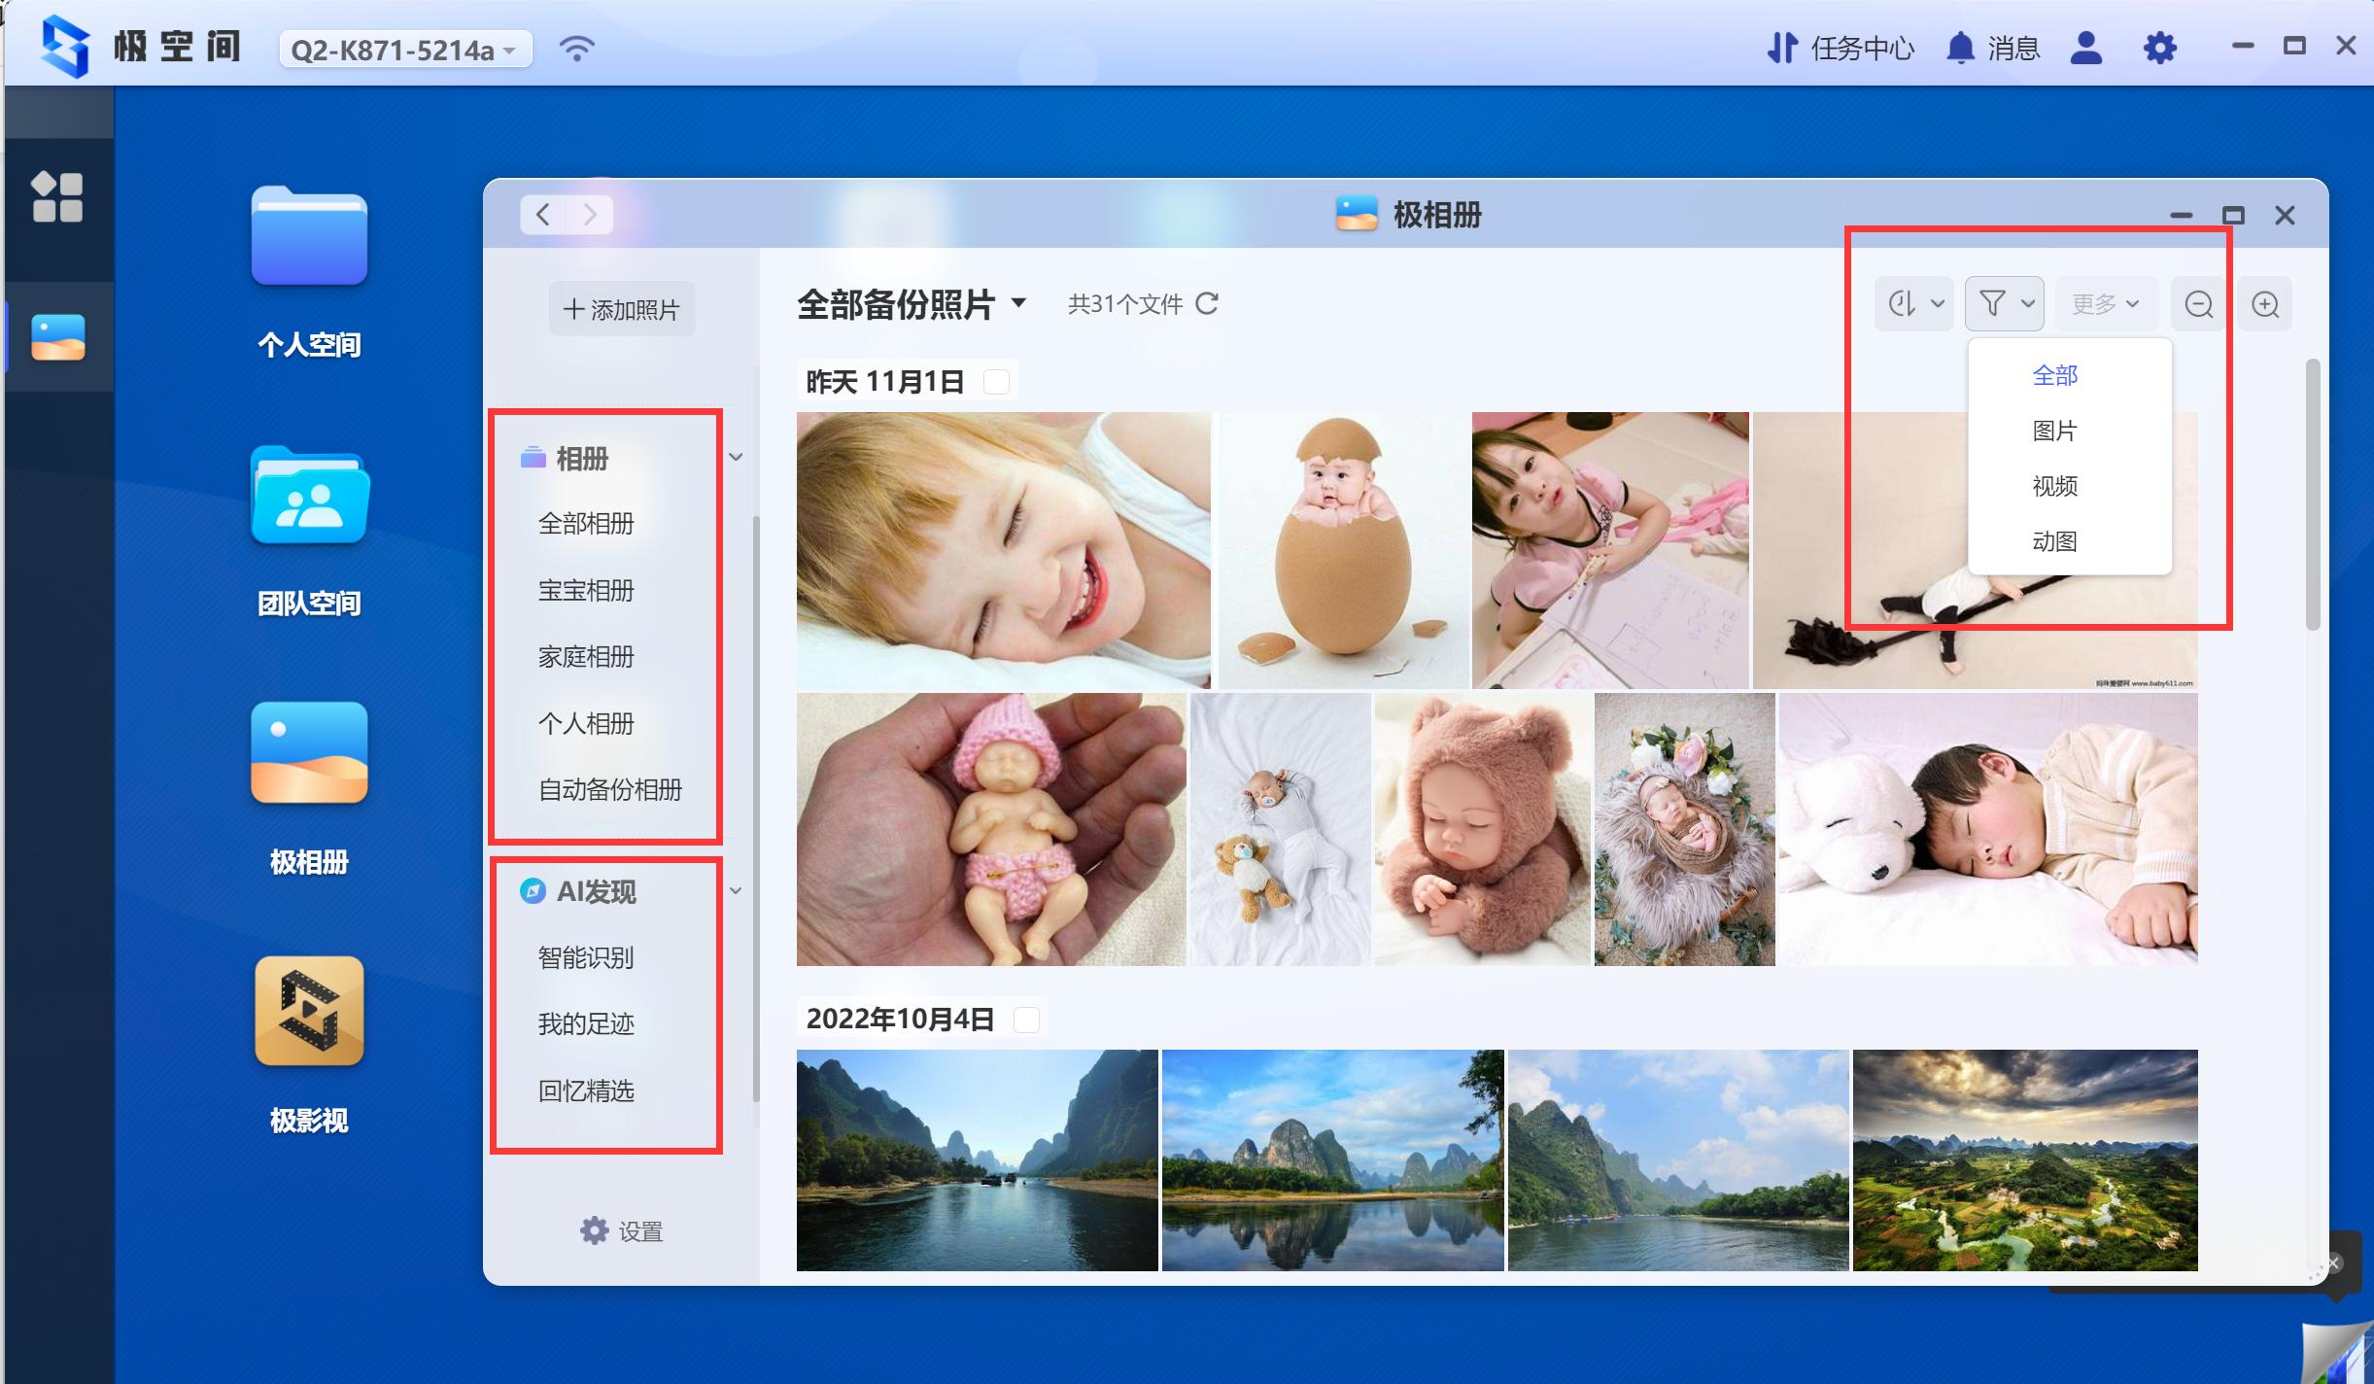Collapse the AI发现 section
This screenshot has width=2374, height=1384.
[x=737, y=889]
